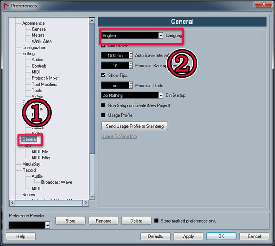Open the Language dropdown showing English
The width and height of the screenshot is (275, 246).
132,36
